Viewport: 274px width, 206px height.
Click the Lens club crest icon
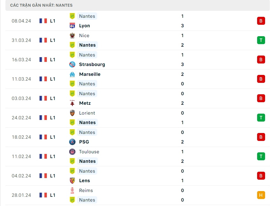(72, 181)
